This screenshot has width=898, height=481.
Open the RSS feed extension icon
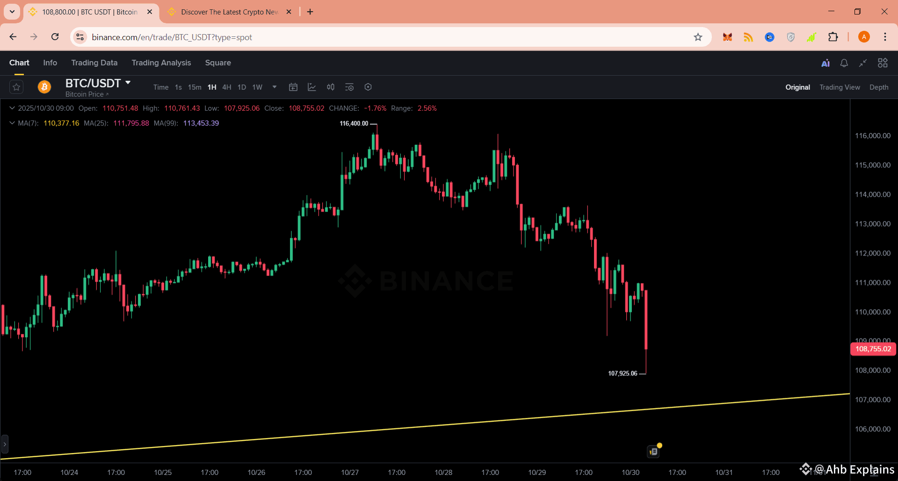click(x=748, y=37)
